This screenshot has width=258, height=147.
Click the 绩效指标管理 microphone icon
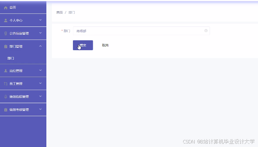[6, 97]
